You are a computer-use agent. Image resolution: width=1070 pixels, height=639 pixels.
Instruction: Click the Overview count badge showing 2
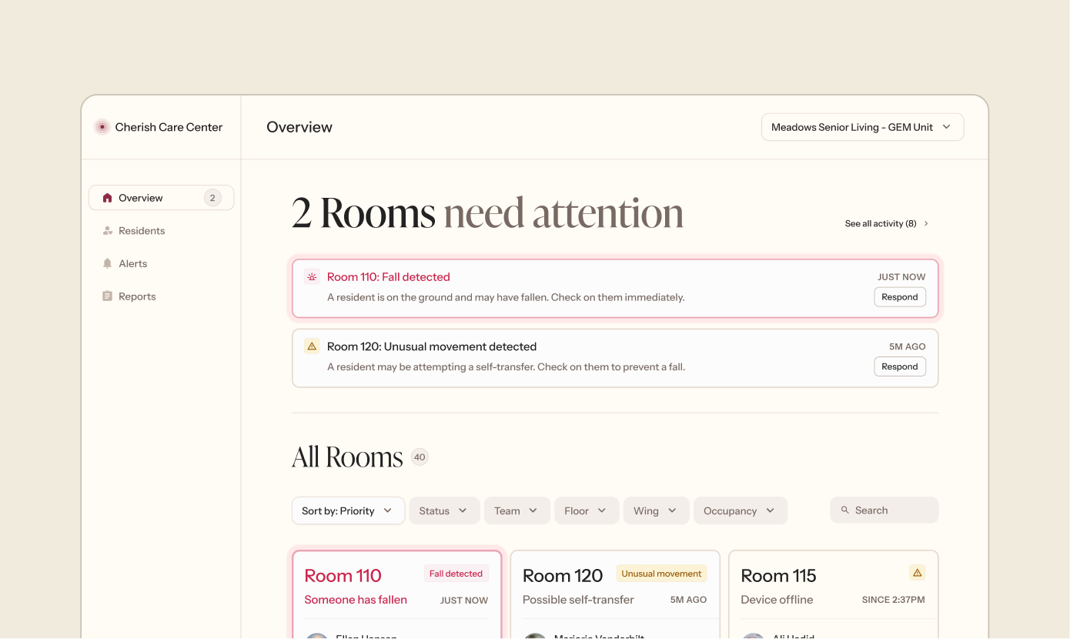coord(212,198)
